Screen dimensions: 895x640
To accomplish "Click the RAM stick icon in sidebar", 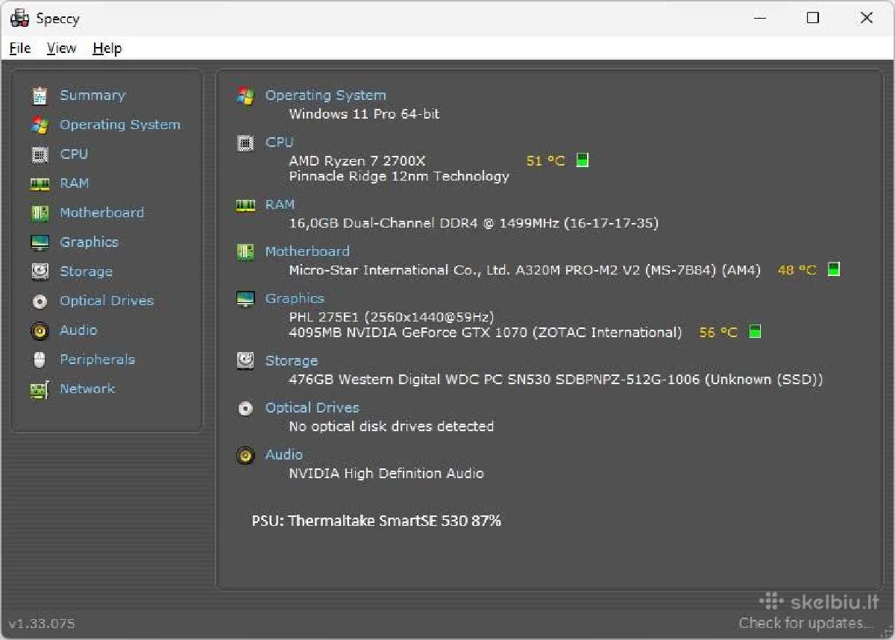I will [40, 183].
